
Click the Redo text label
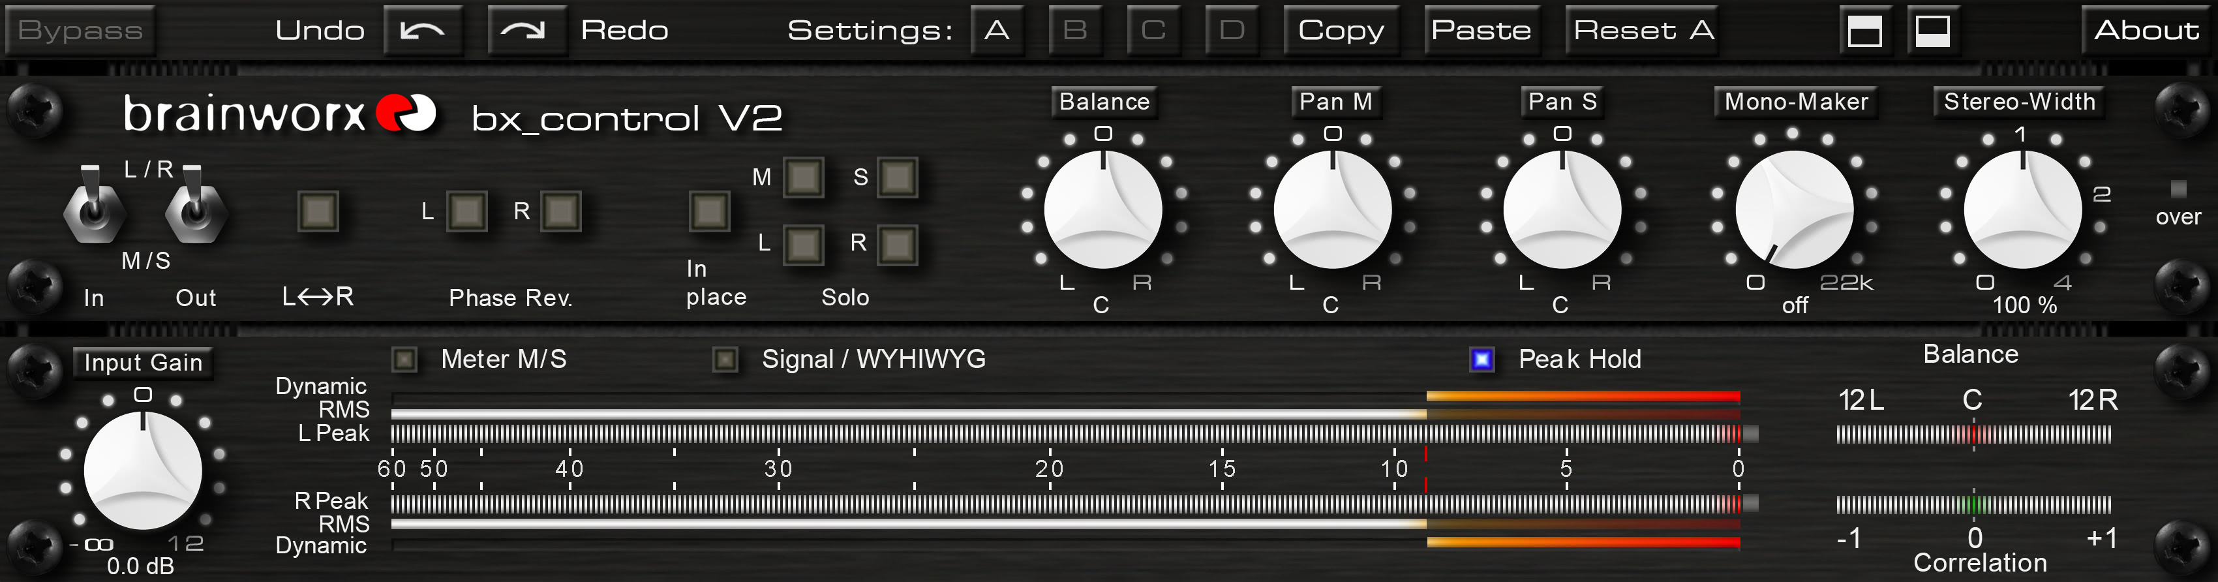pyautogui.click(x=624, y=31)
